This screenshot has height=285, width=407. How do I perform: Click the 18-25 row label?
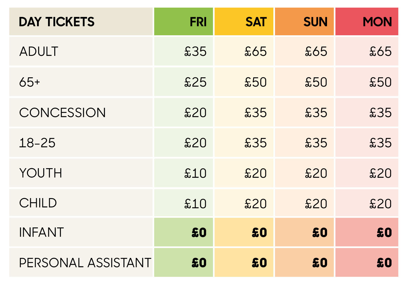click(x=37, y=143)
